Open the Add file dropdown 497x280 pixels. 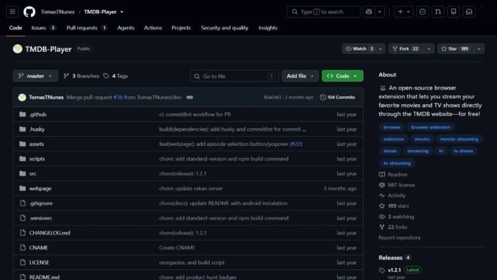coord(300,76)
